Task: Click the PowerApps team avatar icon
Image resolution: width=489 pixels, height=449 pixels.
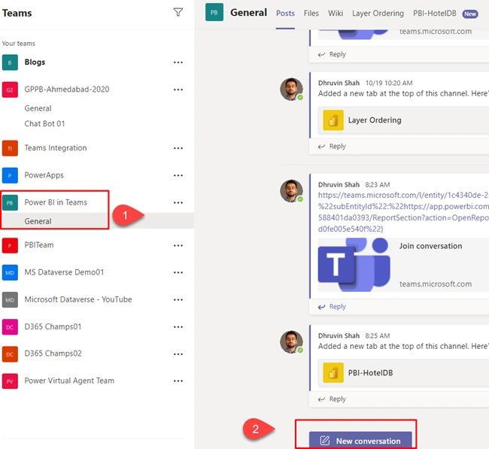Action: 10,175
